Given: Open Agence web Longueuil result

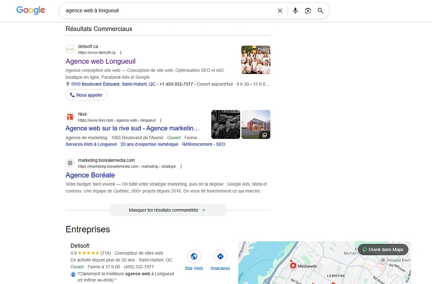Looking at the screenshot, I should (101, 61).
